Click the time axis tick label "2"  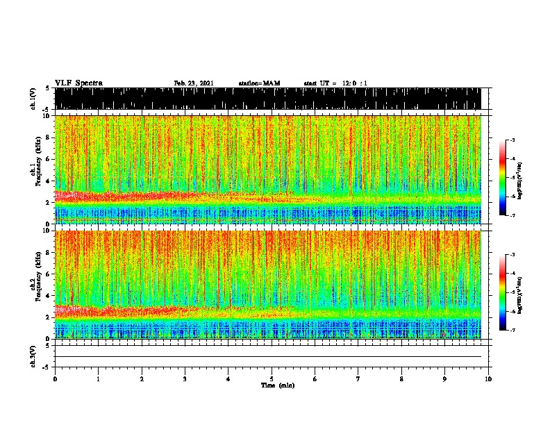142,379
